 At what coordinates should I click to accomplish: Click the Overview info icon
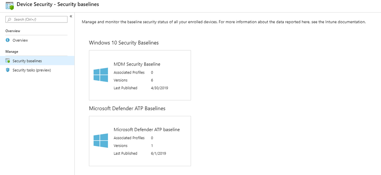point(8,40)
